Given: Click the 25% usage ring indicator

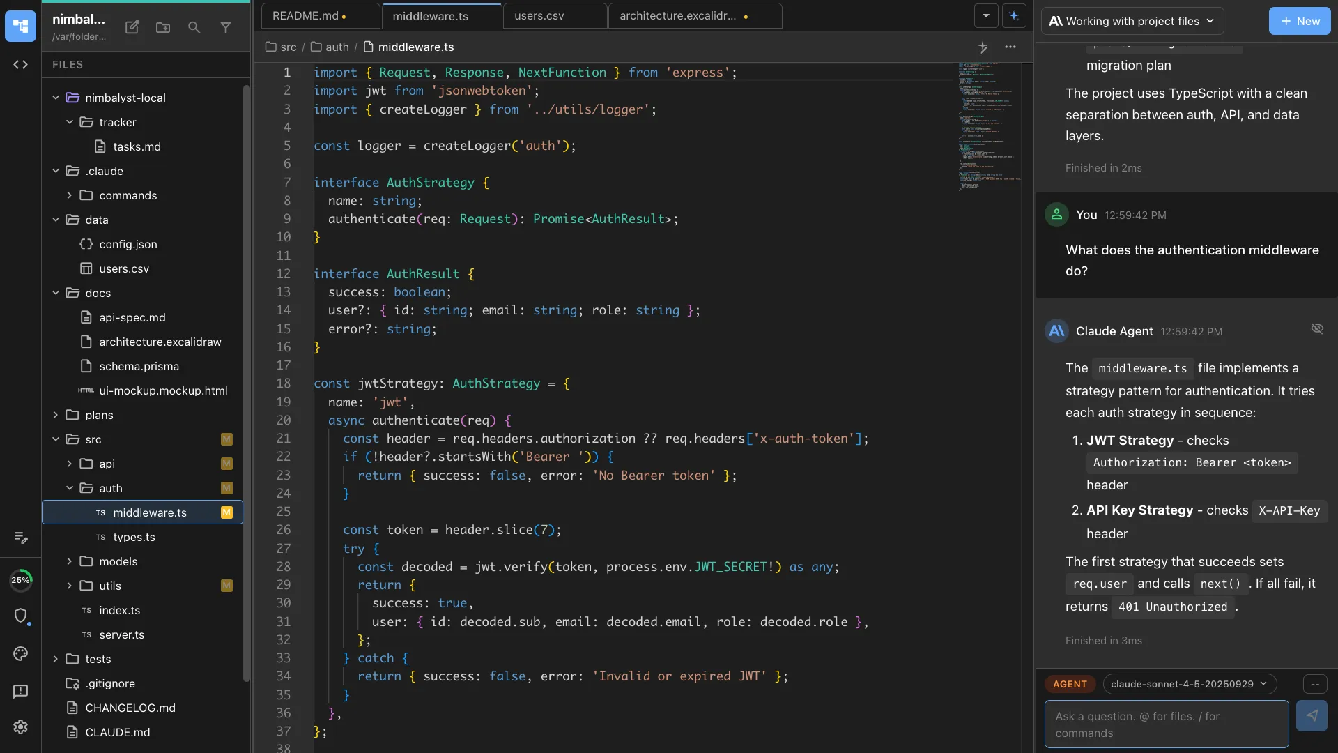Looking at the screenshot, I should pos(21,580).
